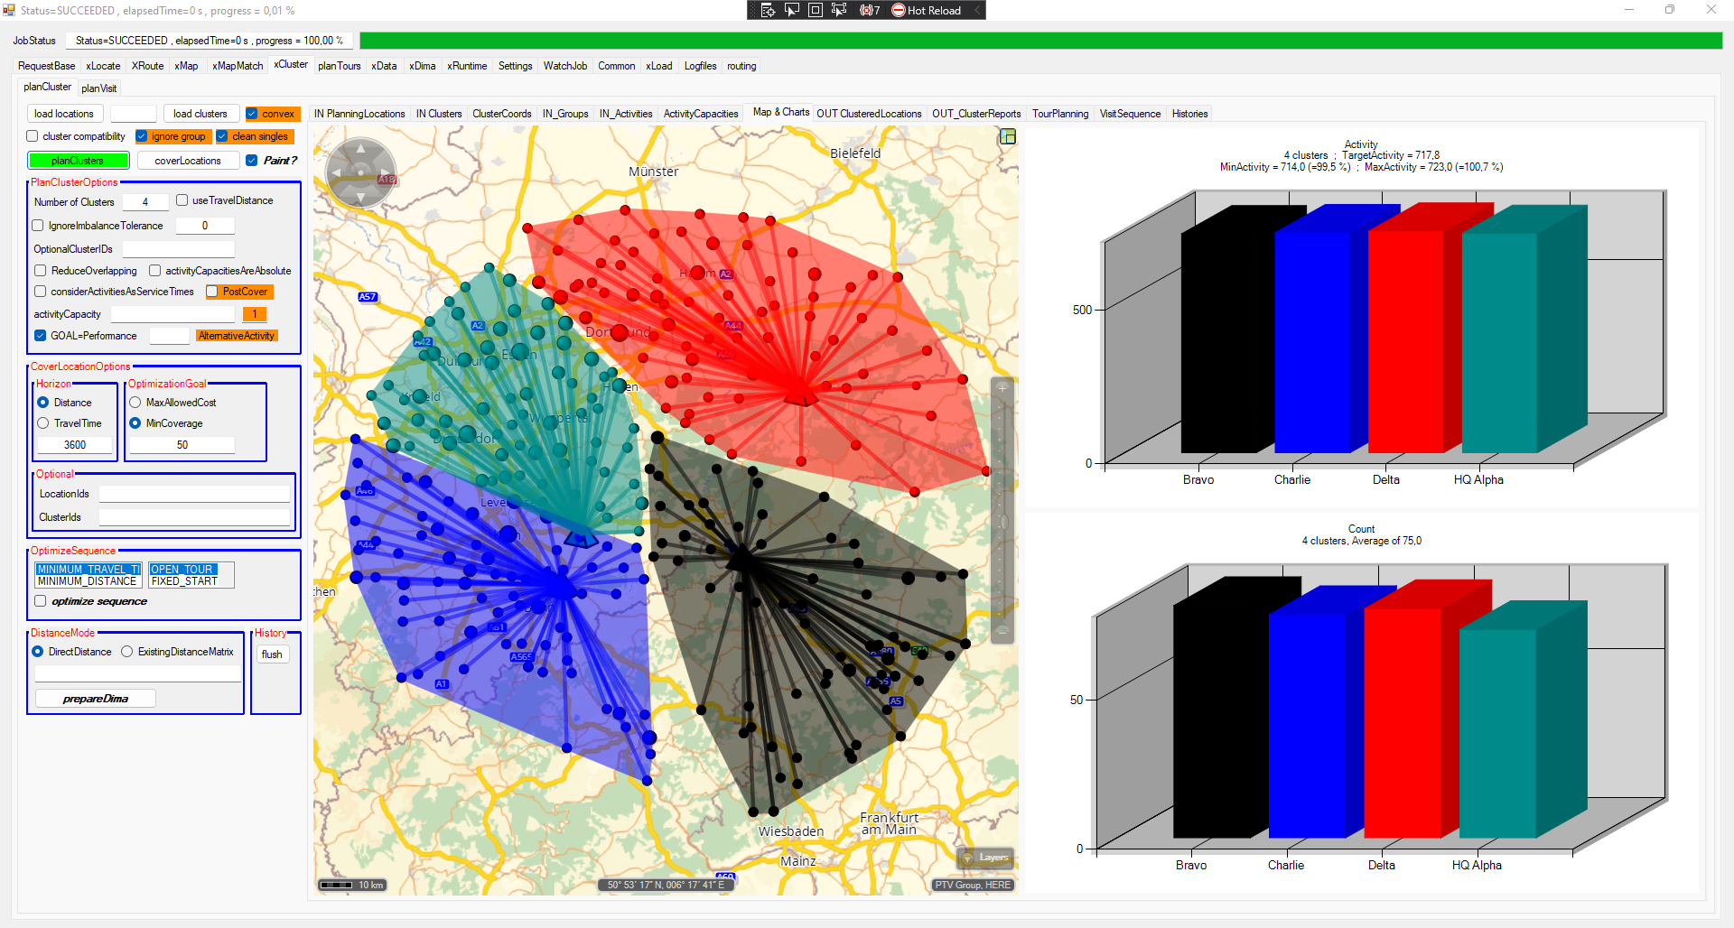Collapse the debug toolbar with the chevron

(977, 10)
